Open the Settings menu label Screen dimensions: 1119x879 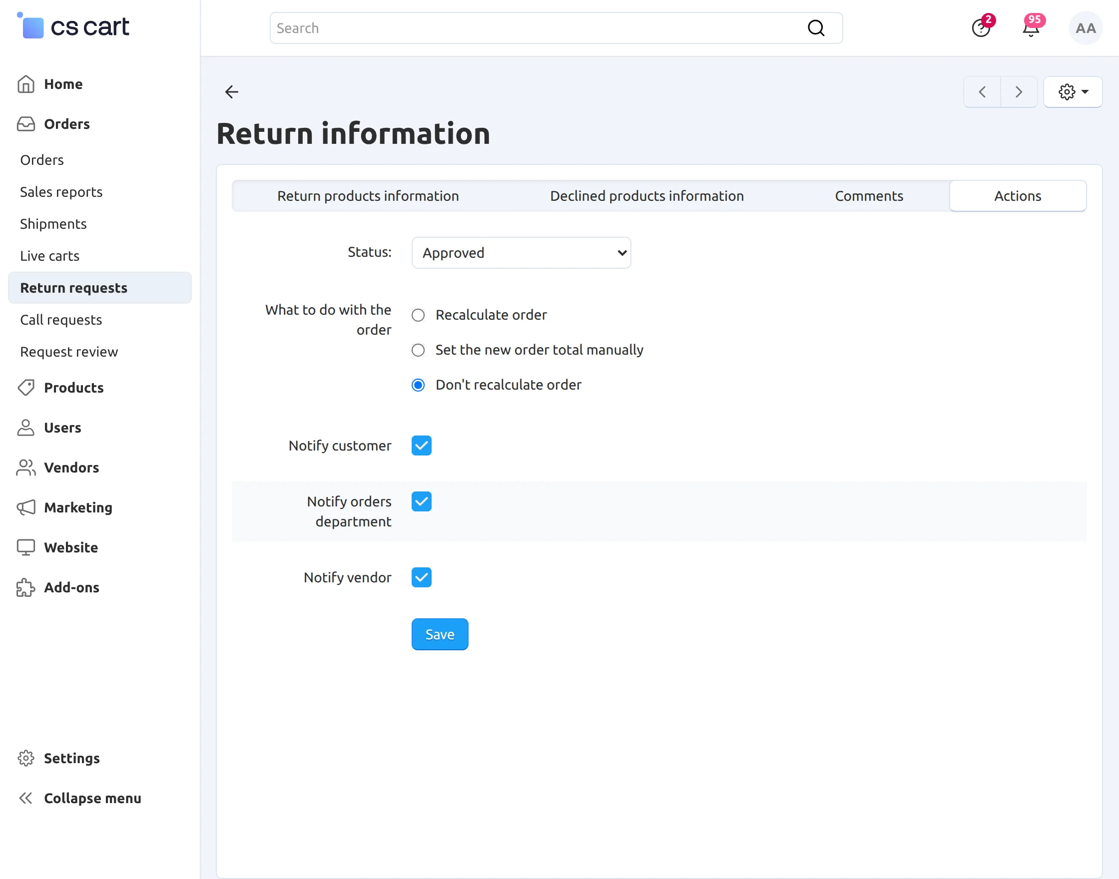tap(71, 758)
